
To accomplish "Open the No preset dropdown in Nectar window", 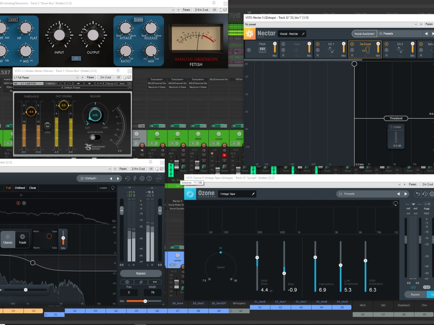I will pos(331,24).
